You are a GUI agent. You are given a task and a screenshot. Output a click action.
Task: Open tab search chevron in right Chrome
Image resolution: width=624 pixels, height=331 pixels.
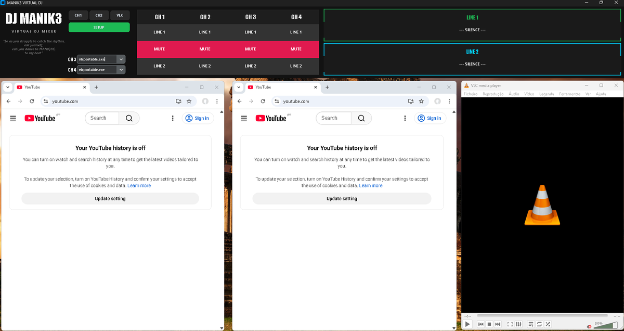tap(238, 87)
